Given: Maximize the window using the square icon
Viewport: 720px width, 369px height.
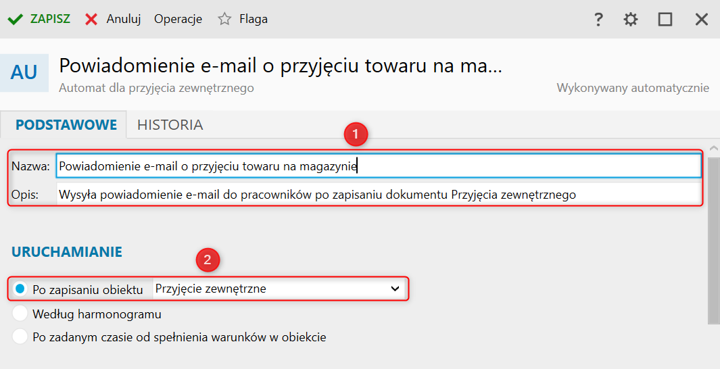Looking at the screenshot, I should [x=665, y=20].
